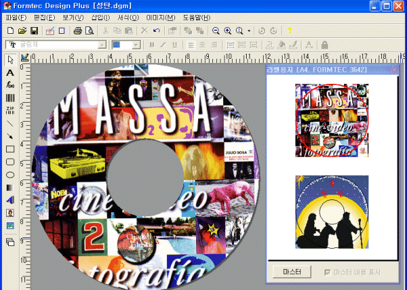Open the 이미지(M) menu

[161, 18]
